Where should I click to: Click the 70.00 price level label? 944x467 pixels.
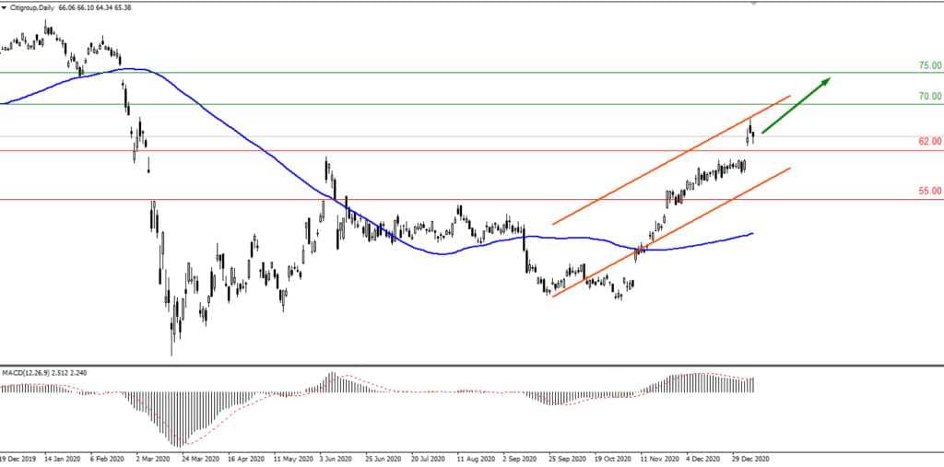point(929,96)
